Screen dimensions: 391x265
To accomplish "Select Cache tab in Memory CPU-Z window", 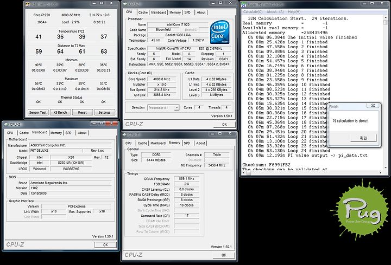I will (x=142, y=143).
